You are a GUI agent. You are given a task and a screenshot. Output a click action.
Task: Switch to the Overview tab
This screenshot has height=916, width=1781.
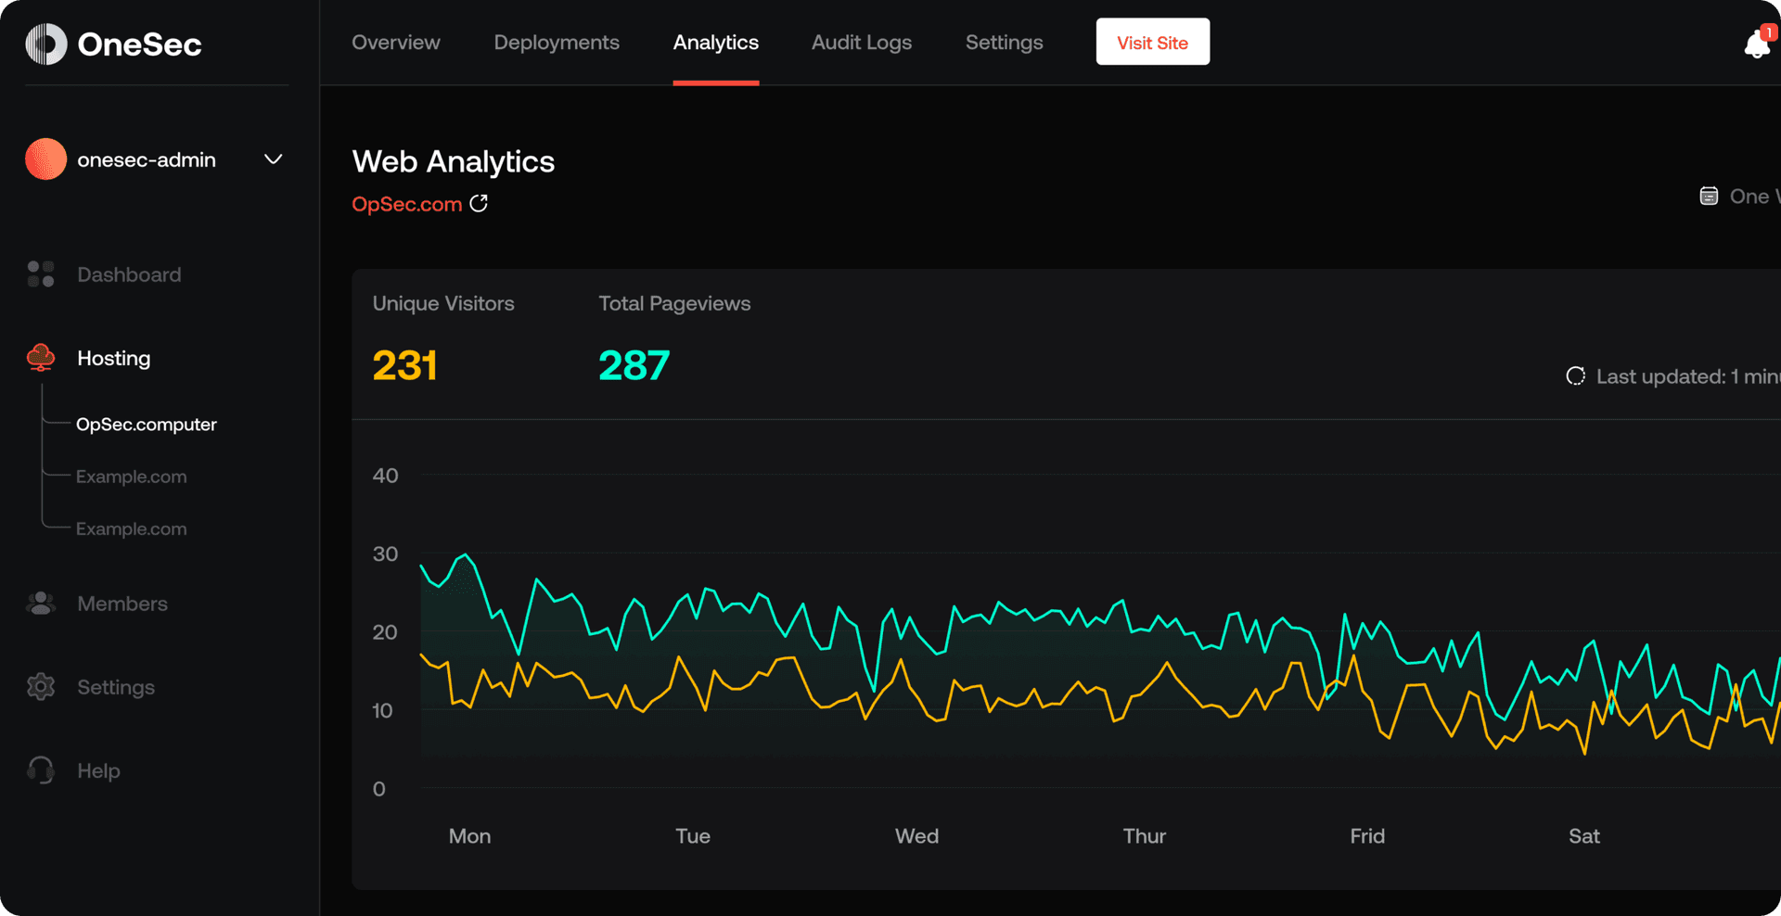point(396,43)
